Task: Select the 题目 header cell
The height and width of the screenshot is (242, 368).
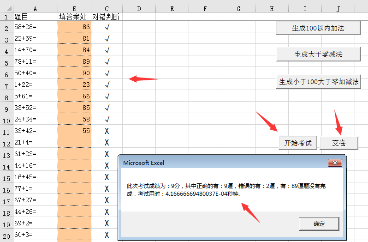Action: pos(36,17)
